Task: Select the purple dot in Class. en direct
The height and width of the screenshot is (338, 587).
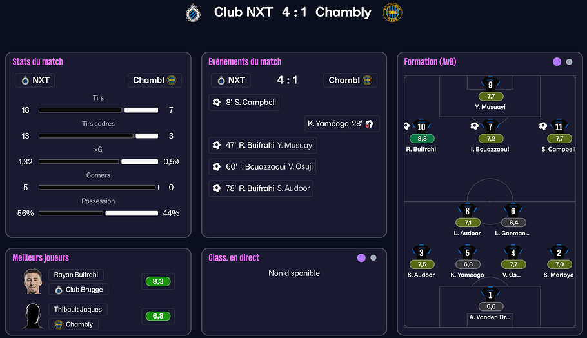Action: point(361,258)
